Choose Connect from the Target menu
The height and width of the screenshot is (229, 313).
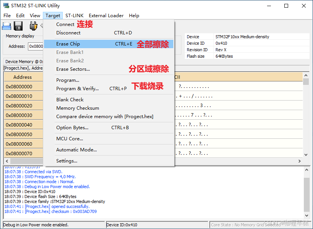[x=109, y=24]
